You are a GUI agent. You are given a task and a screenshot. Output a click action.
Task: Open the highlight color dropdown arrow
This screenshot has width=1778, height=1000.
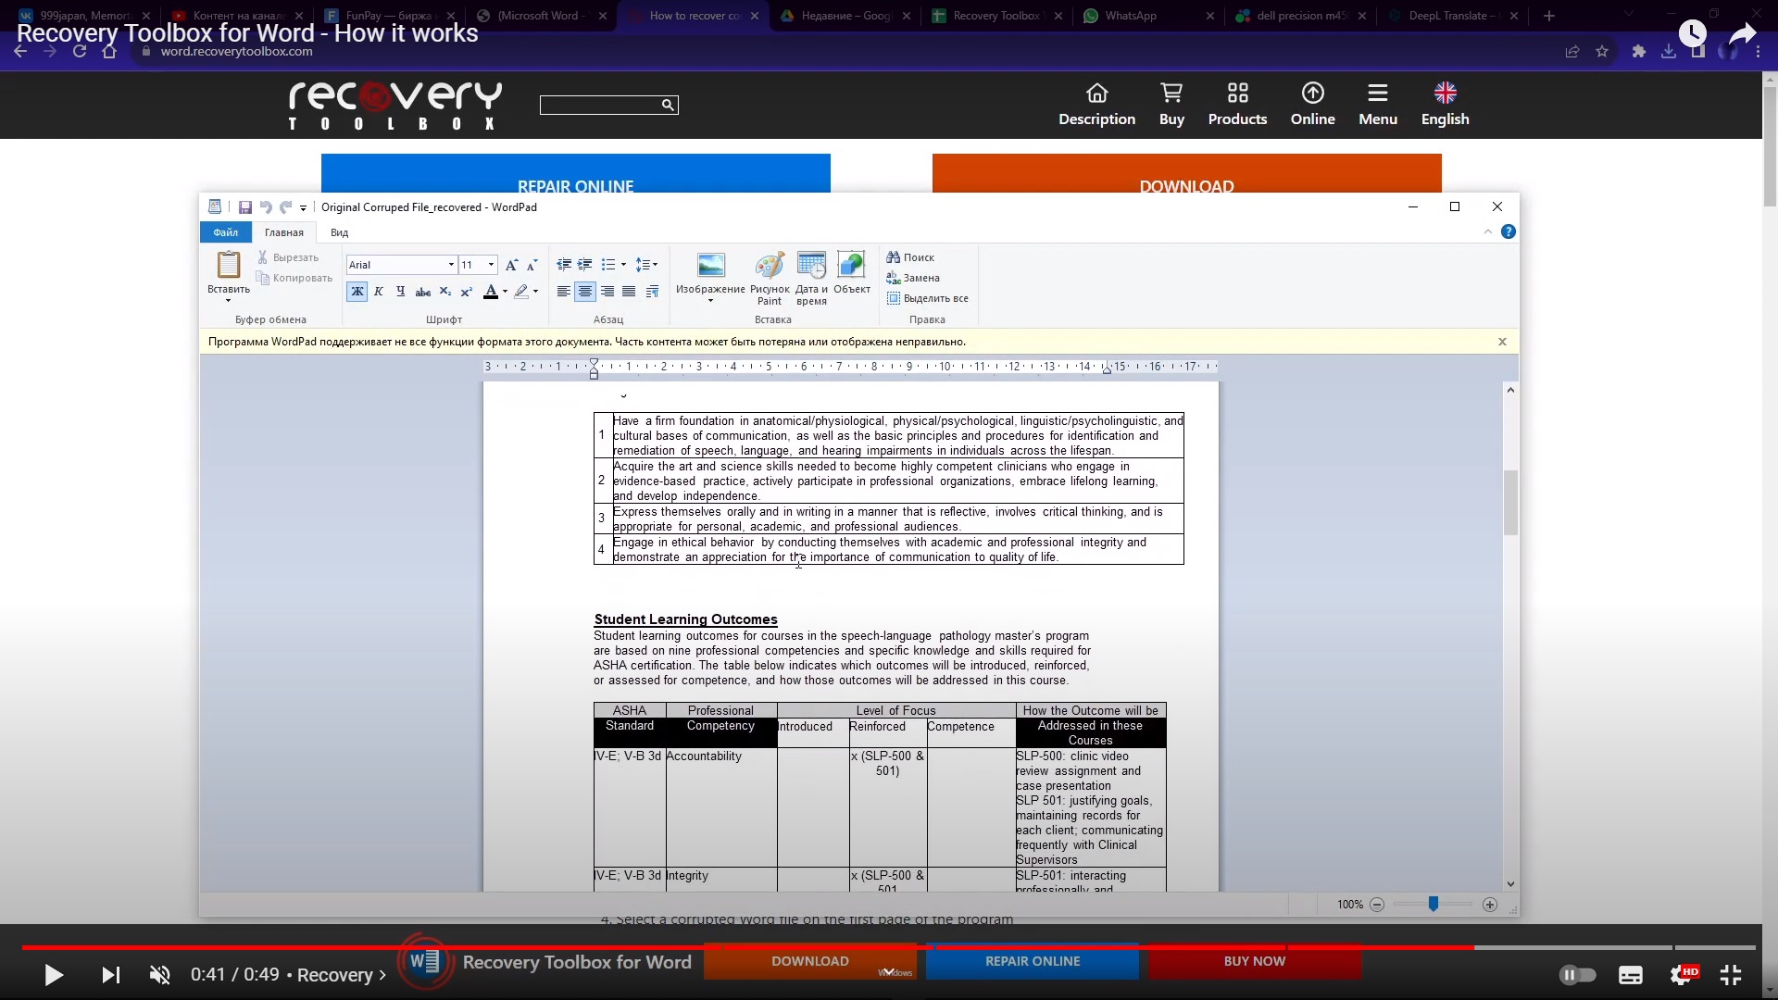(535, 292)
